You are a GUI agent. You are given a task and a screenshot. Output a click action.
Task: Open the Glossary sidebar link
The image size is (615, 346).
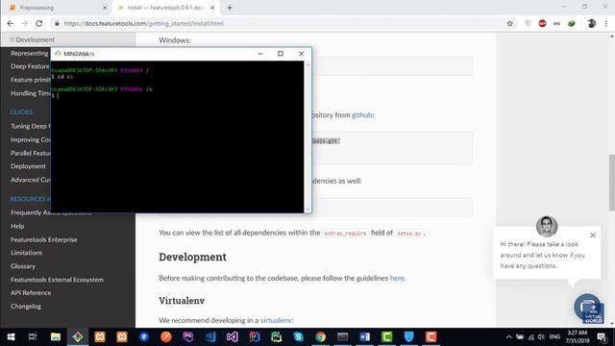pos(23,266)
